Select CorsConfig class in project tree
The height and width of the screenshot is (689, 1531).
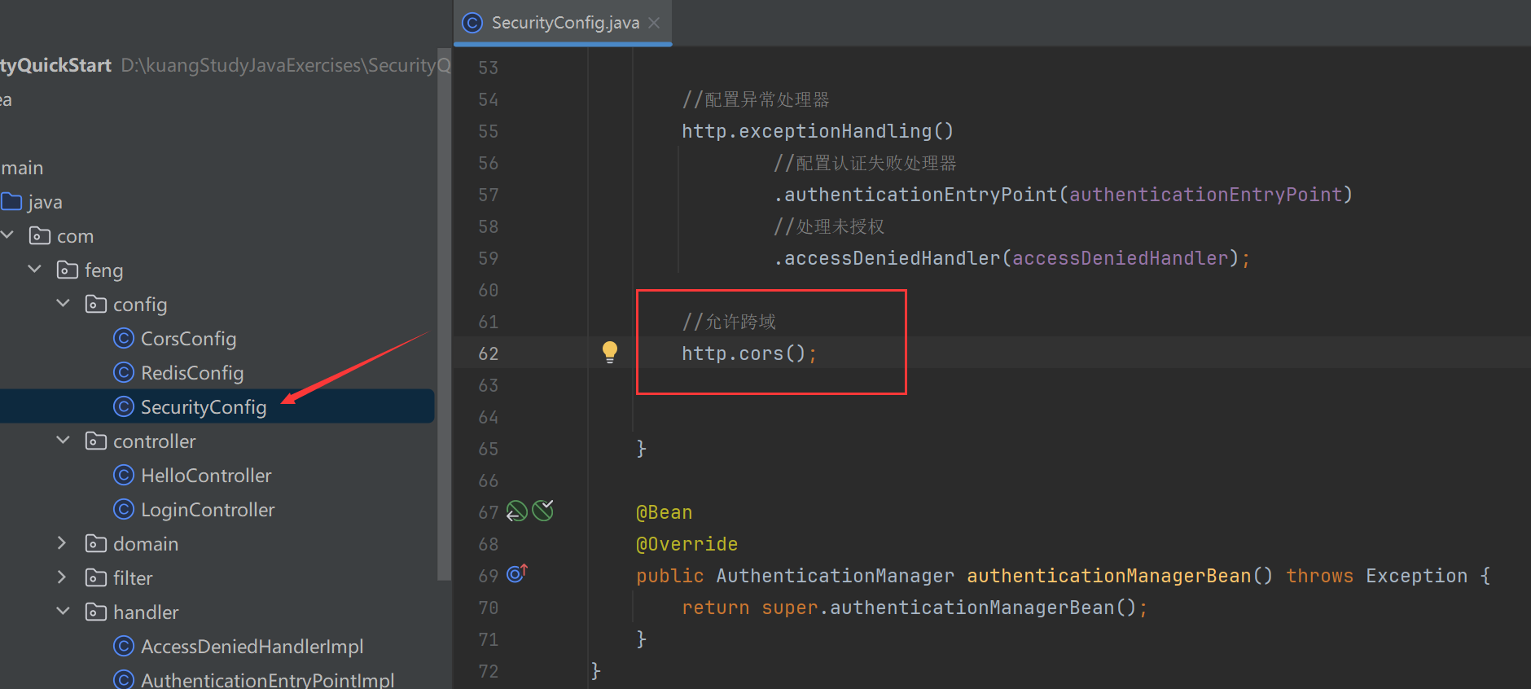[189, 338]
